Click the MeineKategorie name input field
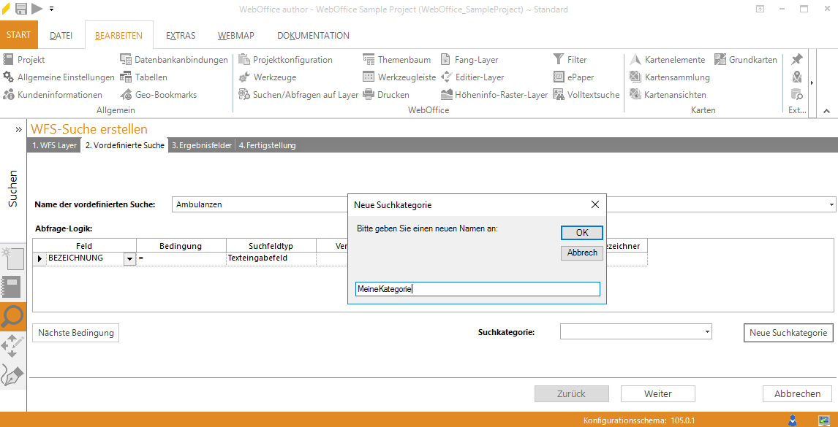The image size is (838, 427). point(477,289)
